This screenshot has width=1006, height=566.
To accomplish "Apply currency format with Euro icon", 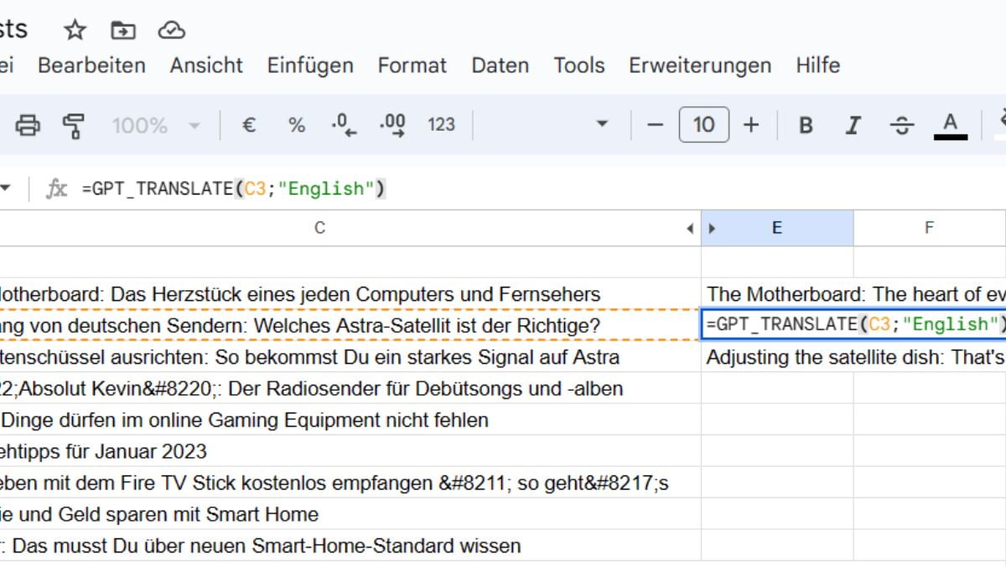I will [x=247, y=124].
